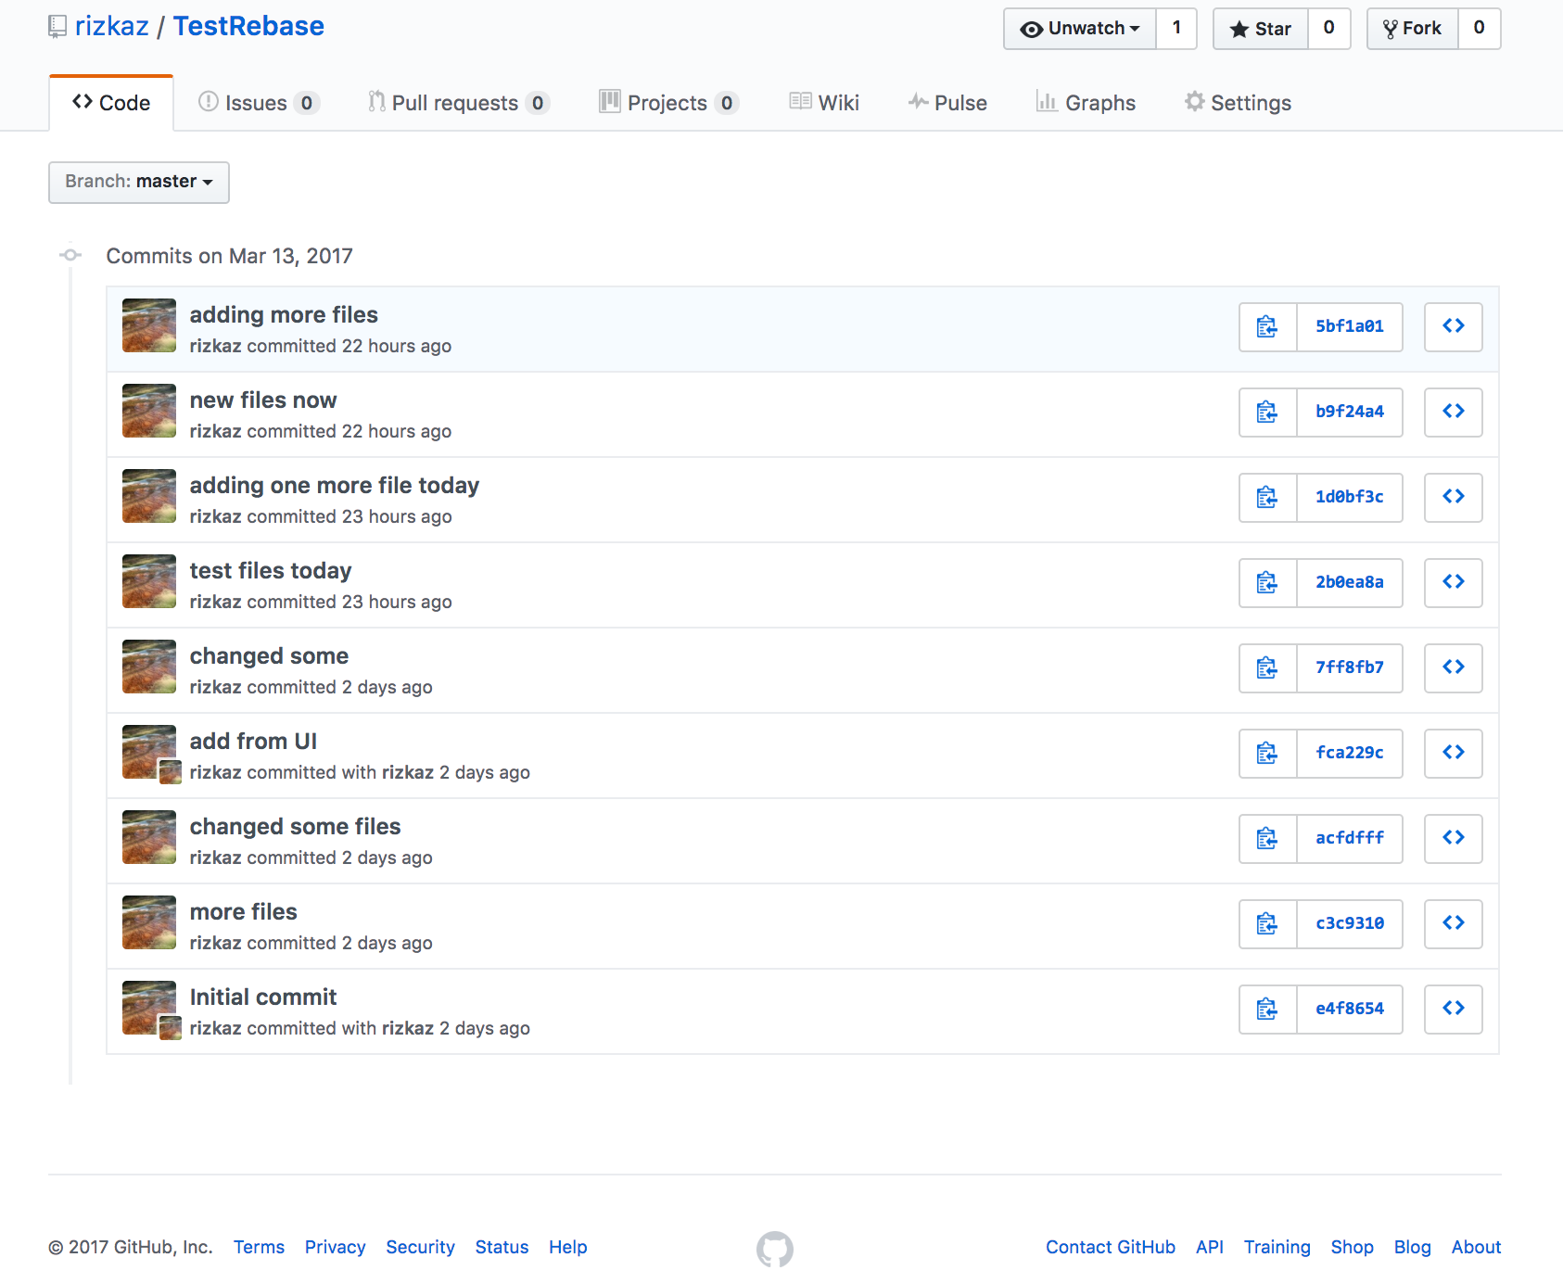Copy SHA for commit 5bf1a01
Image resolution: width=1563 pixels, height=1283 pixels.
1267,327
